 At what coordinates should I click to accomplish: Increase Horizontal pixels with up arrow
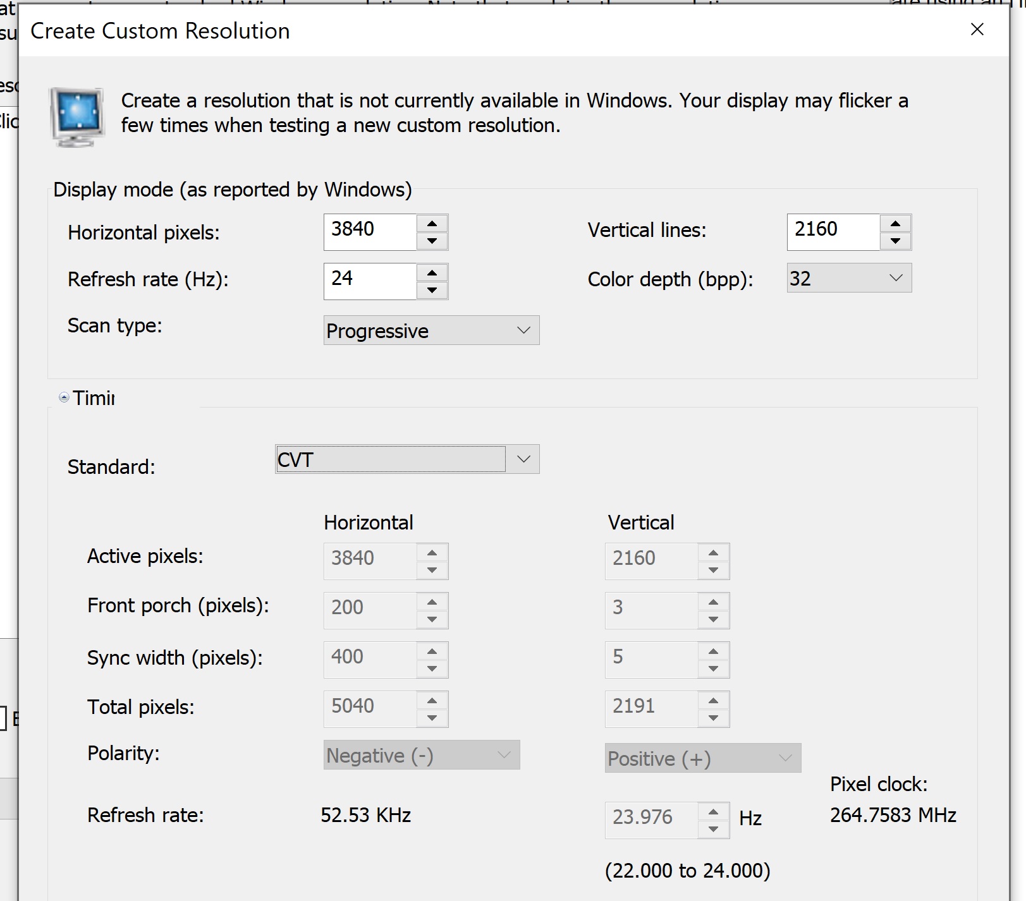click(432, 224)
